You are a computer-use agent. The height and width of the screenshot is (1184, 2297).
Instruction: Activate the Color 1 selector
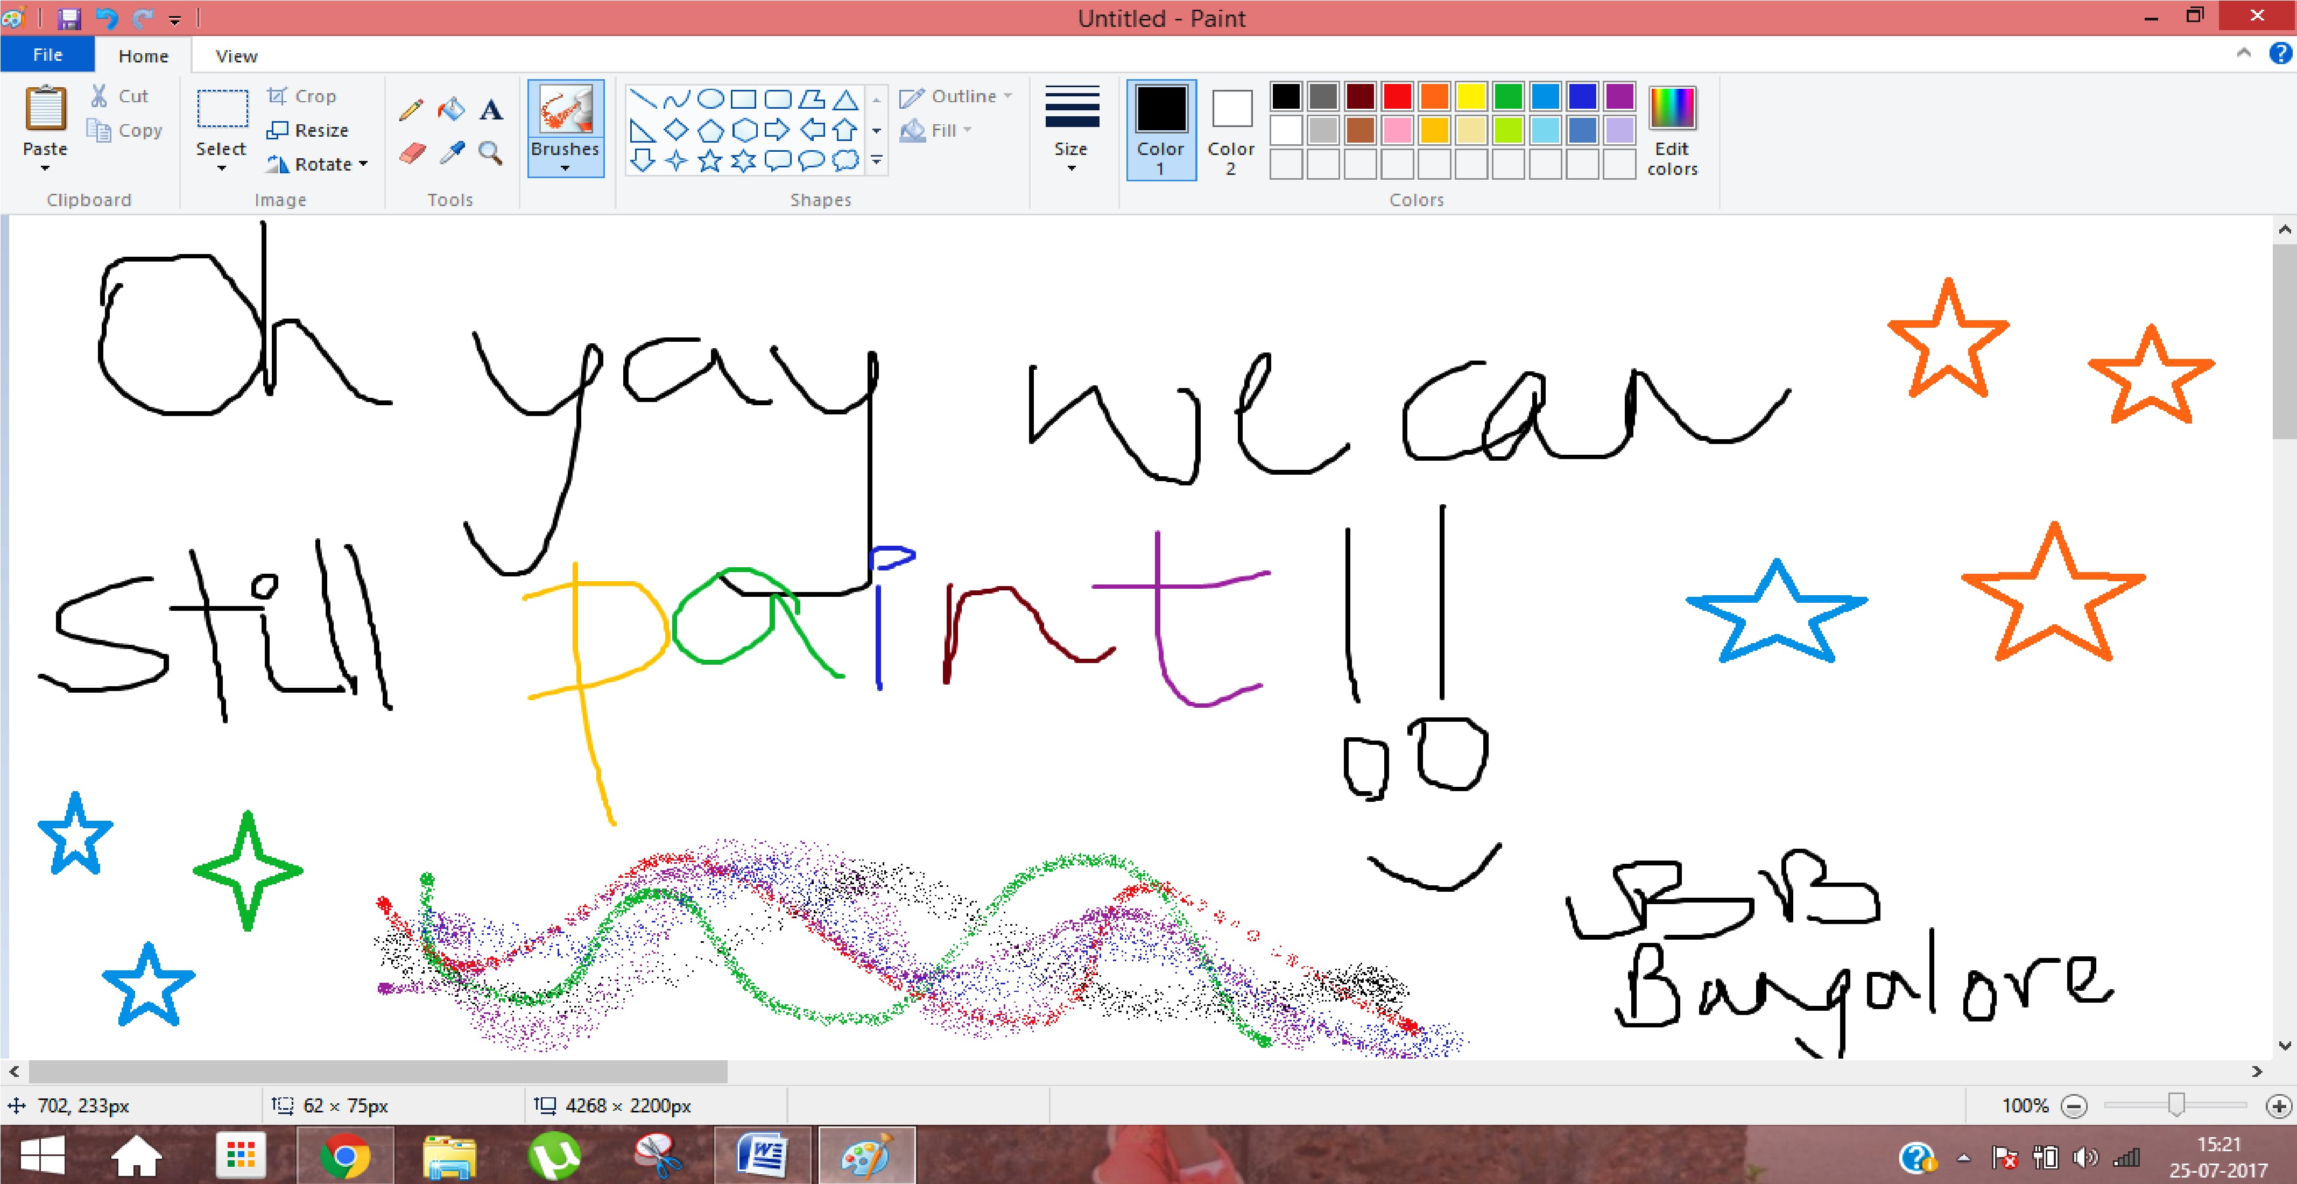tap(1160, 129)
